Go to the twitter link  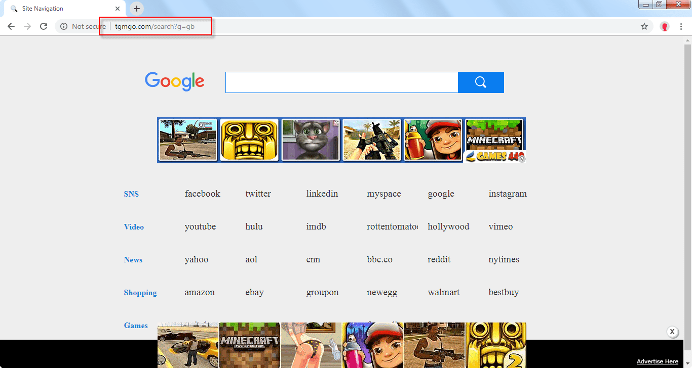tap(258, 194)
